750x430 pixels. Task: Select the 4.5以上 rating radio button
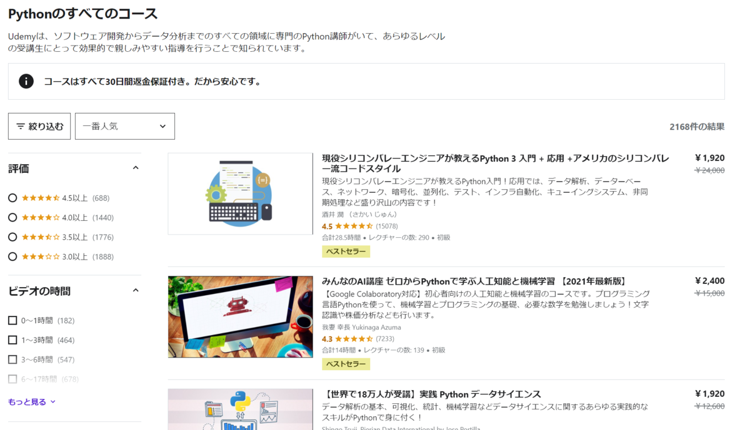click(12, 198)
